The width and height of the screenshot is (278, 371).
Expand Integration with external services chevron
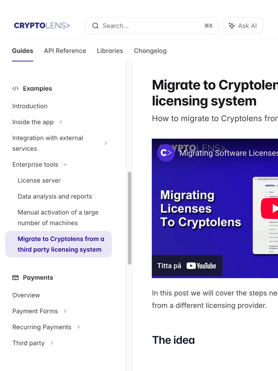coord(106,143)
